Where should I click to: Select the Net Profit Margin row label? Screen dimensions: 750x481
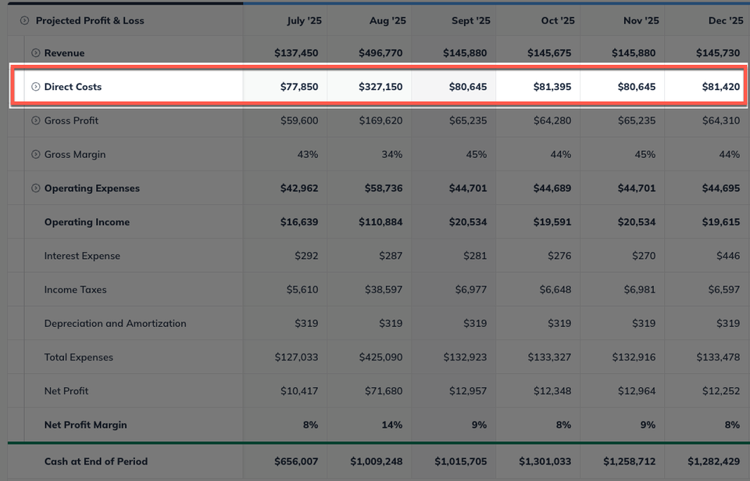tap(86, 425)
